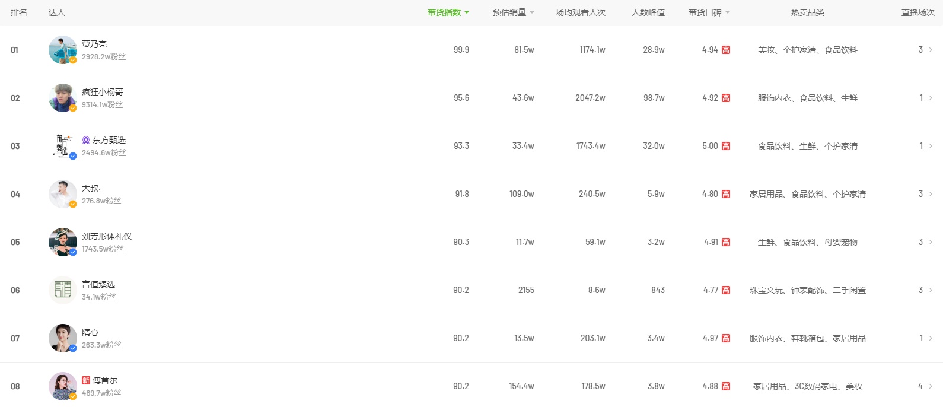Click 34.1w粉丝 follower count

[99, 297]
